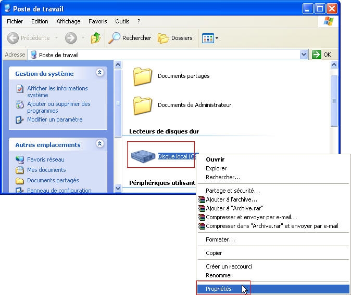Choose Rechercher... in the context menu
Screen dimensions: 351x295
coord(273,177)
